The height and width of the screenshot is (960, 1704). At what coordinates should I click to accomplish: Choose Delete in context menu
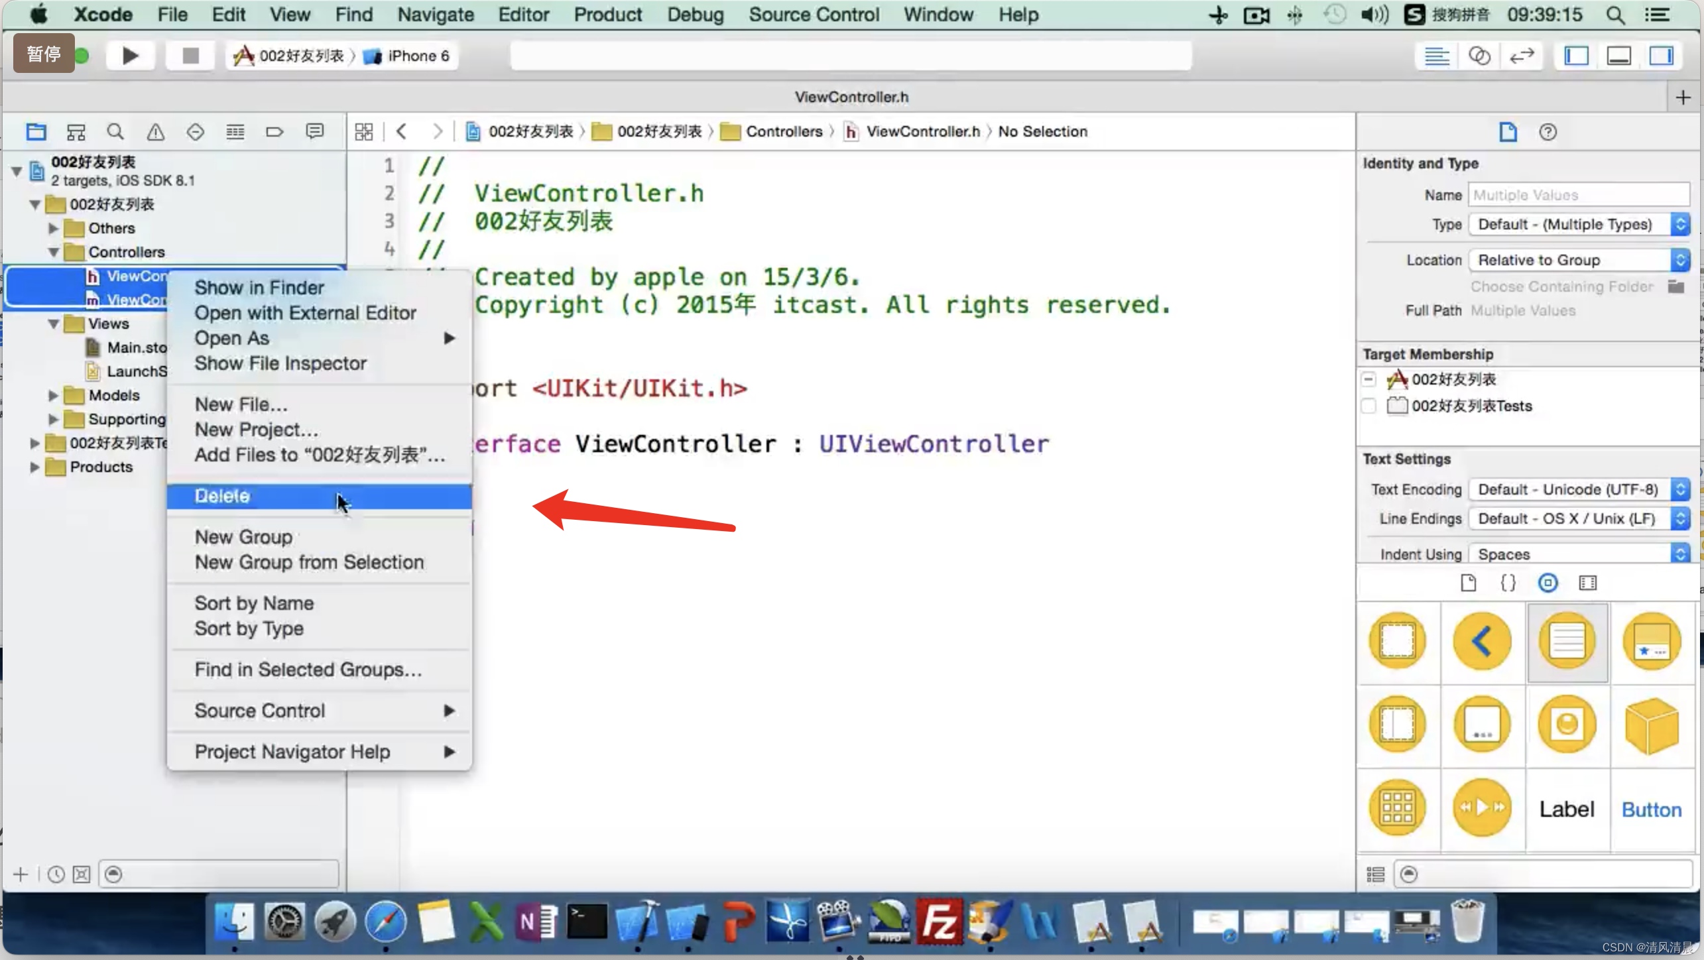(319, 496)
